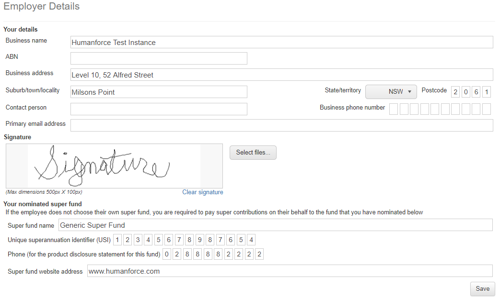
Task: Click the first Postcode digit box
Action: click(x=455, y=92)
